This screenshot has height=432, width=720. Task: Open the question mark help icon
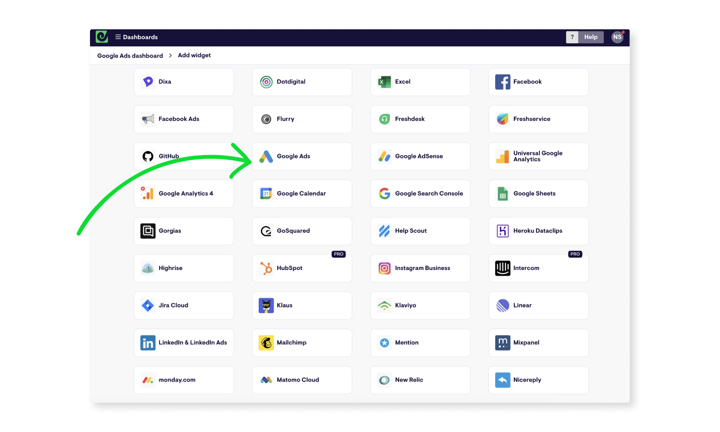click(572, 37)
